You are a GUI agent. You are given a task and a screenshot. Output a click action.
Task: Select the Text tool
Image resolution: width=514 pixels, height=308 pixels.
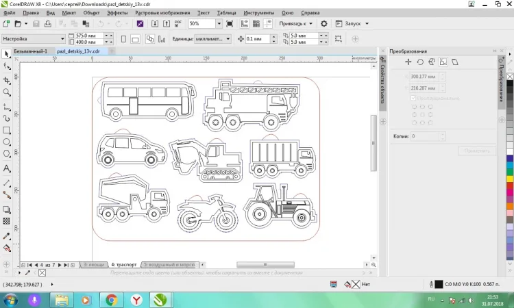pyautogui.click(x=7, y=168)
